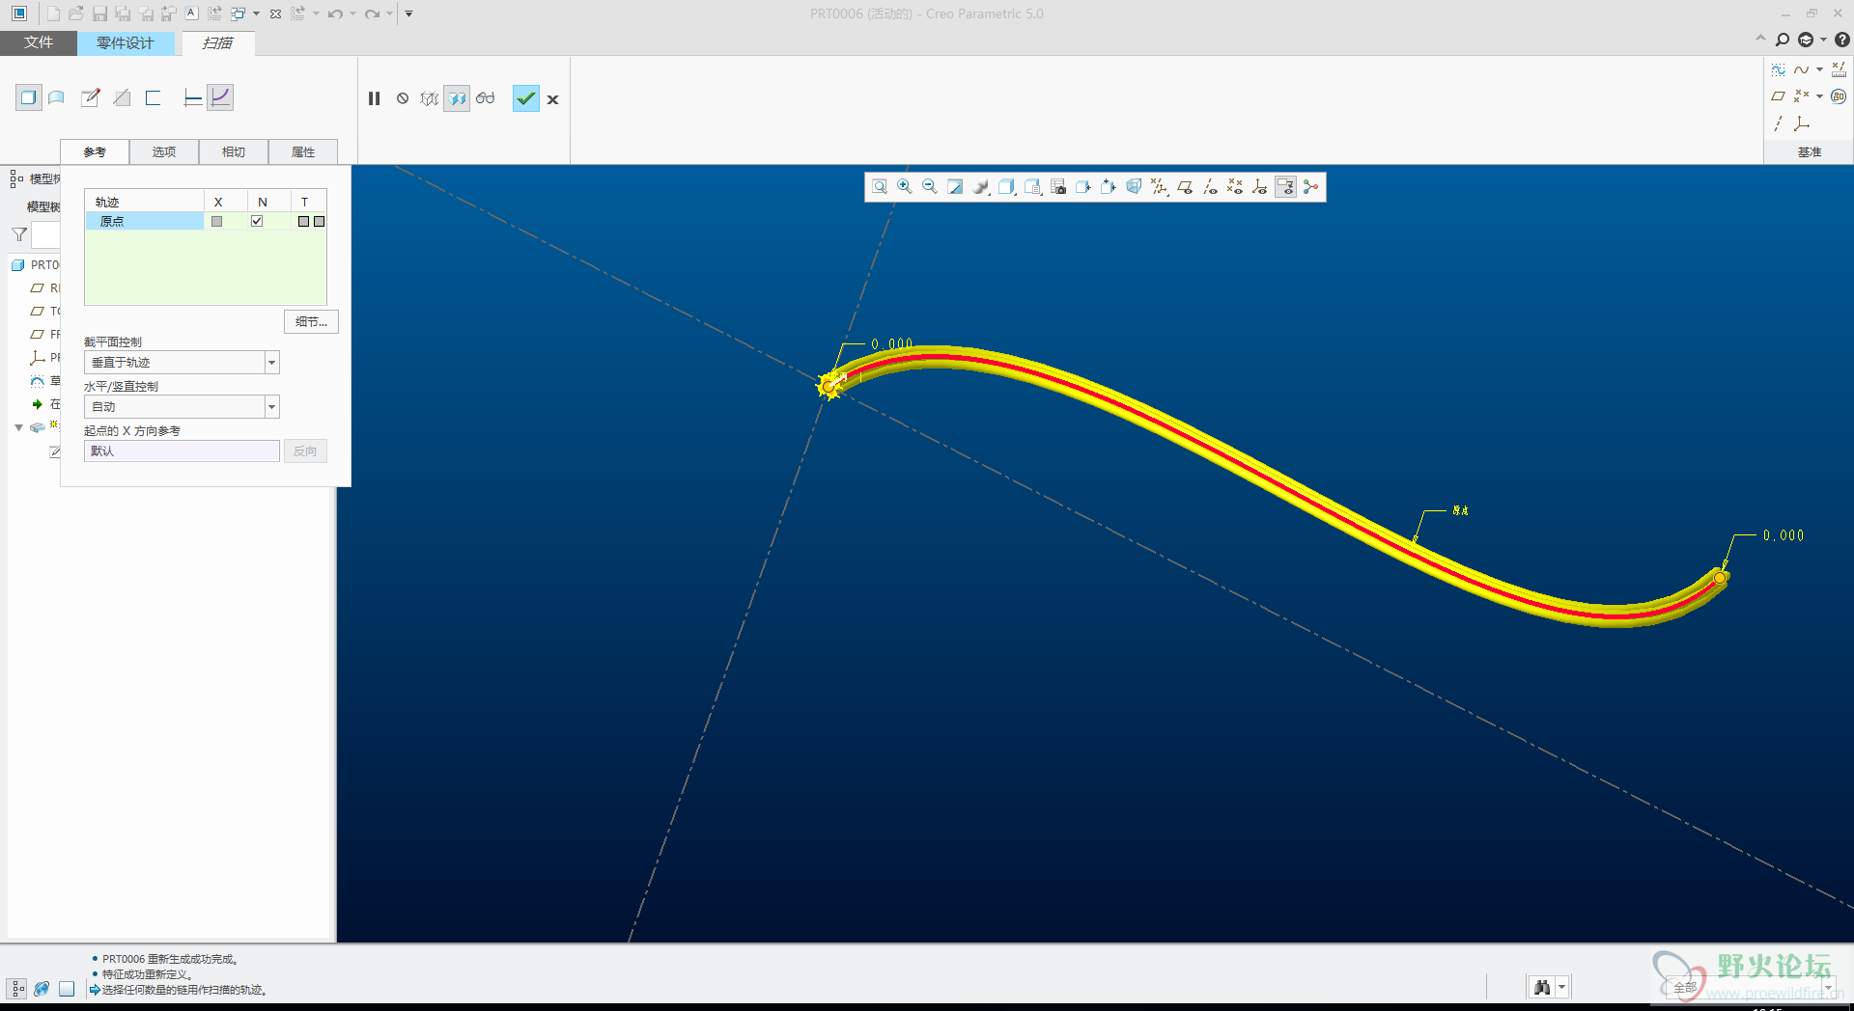The width and height of the screenshot is (1854, 1011).
Task: Toggle point display visibility
Action: [x=1235, y=187]
